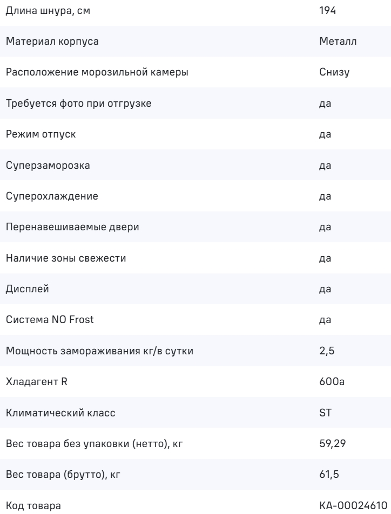391x514 pixels.
Task: Click the 'Металл' value
Action: tap(337, 42)
